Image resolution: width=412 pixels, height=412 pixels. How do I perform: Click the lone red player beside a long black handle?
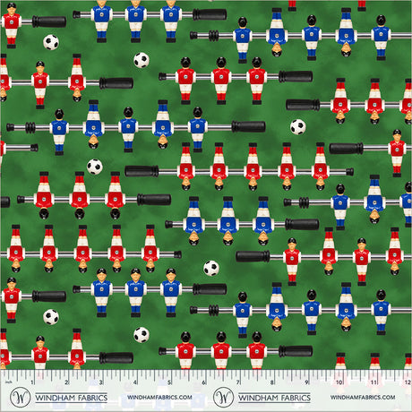397,153
